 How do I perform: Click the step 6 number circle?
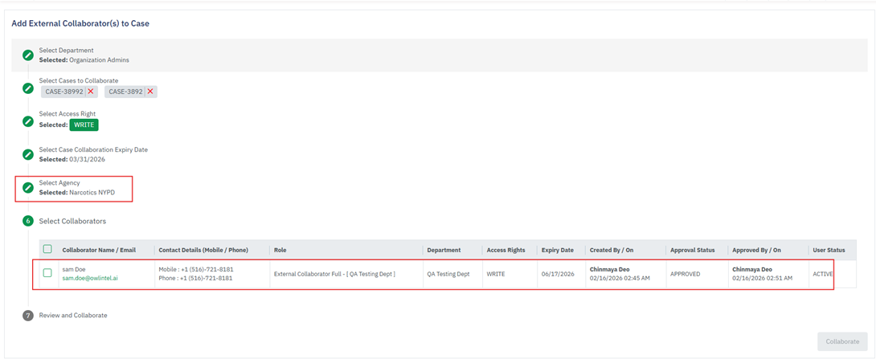coord(28,221)
